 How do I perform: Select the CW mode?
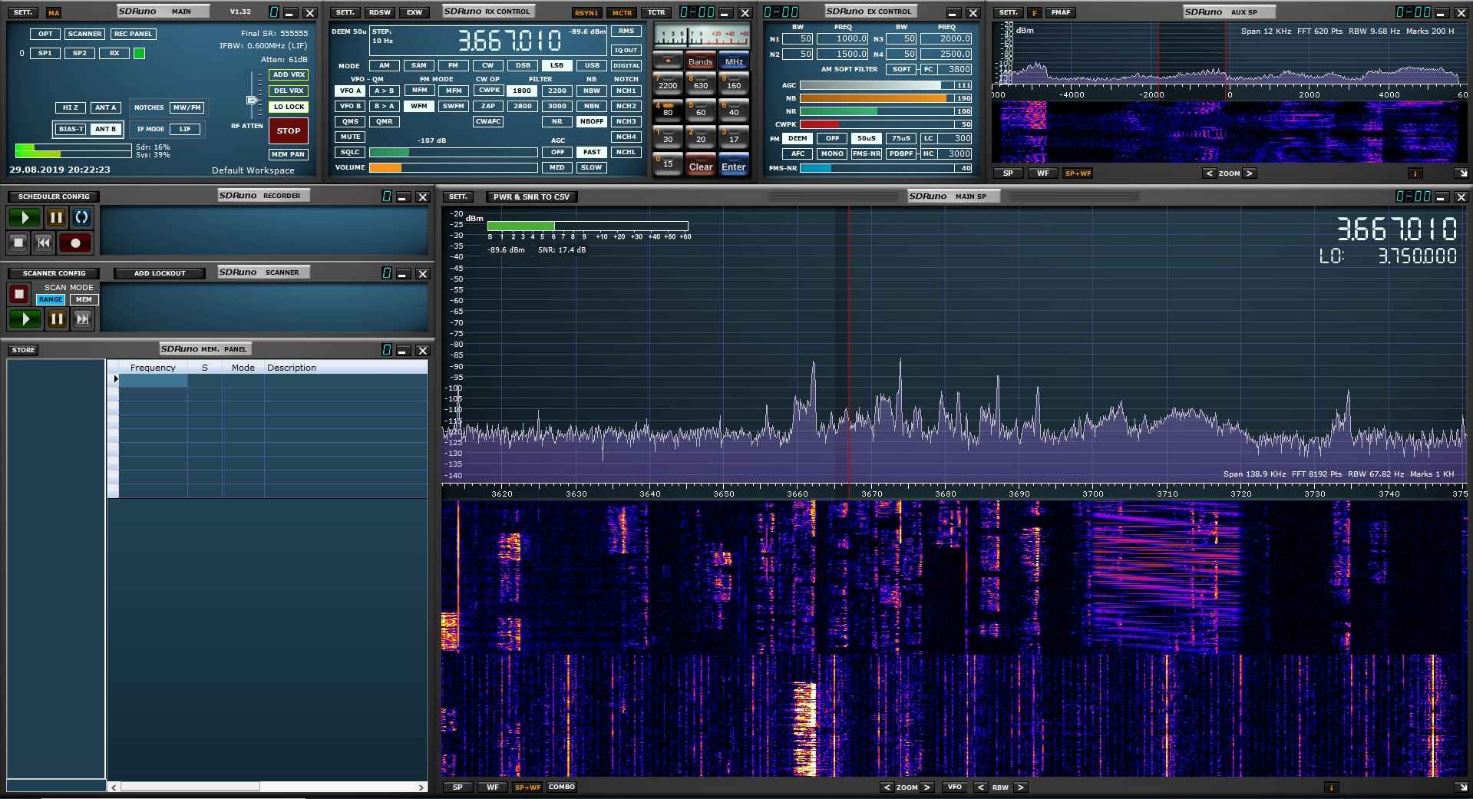(488, 65)
